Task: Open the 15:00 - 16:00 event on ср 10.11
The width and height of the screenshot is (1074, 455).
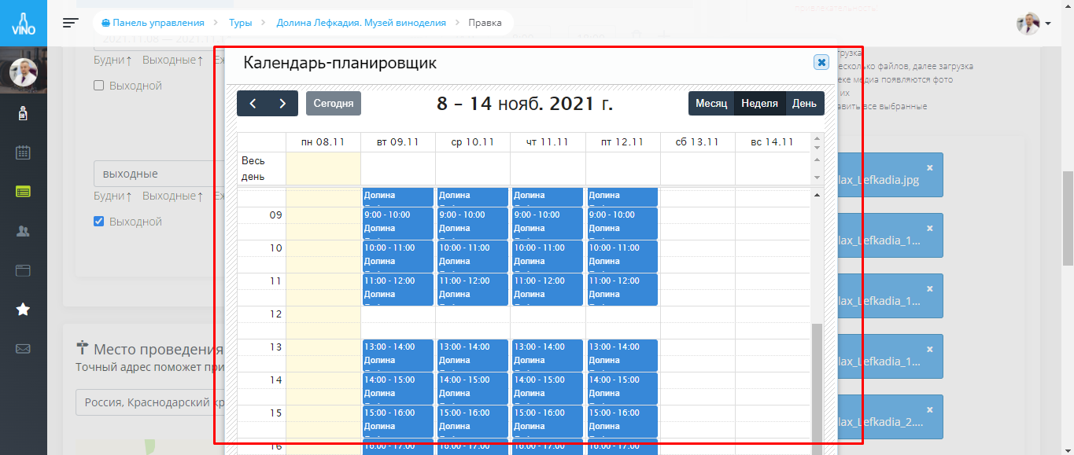Action: (x=473, y=421)
